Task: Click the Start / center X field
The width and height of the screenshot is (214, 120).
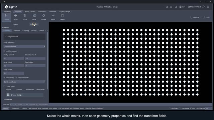Action: coord(14,58)
